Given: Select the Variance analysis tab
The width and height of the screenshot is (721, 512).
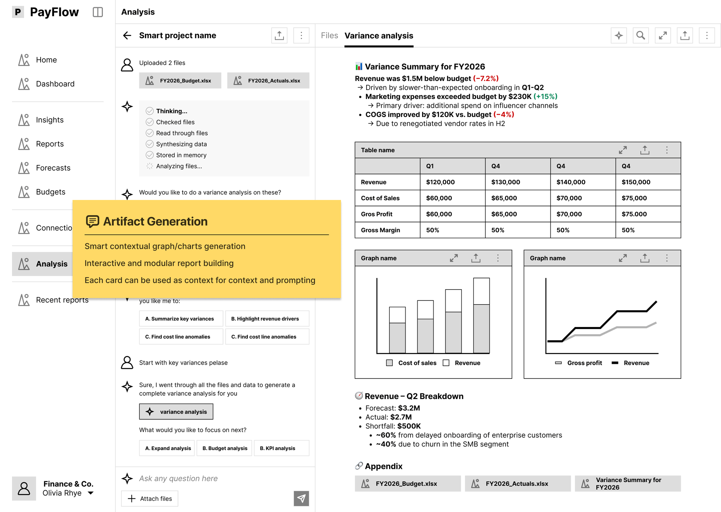Looking at the screenshot, I should coord(379,36).
